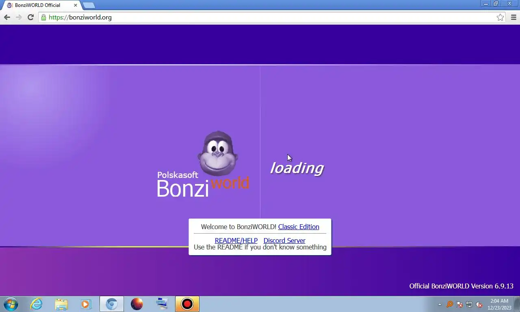Bookmark this page with the star icon
The image size is (520, 312).
[500, 17]
